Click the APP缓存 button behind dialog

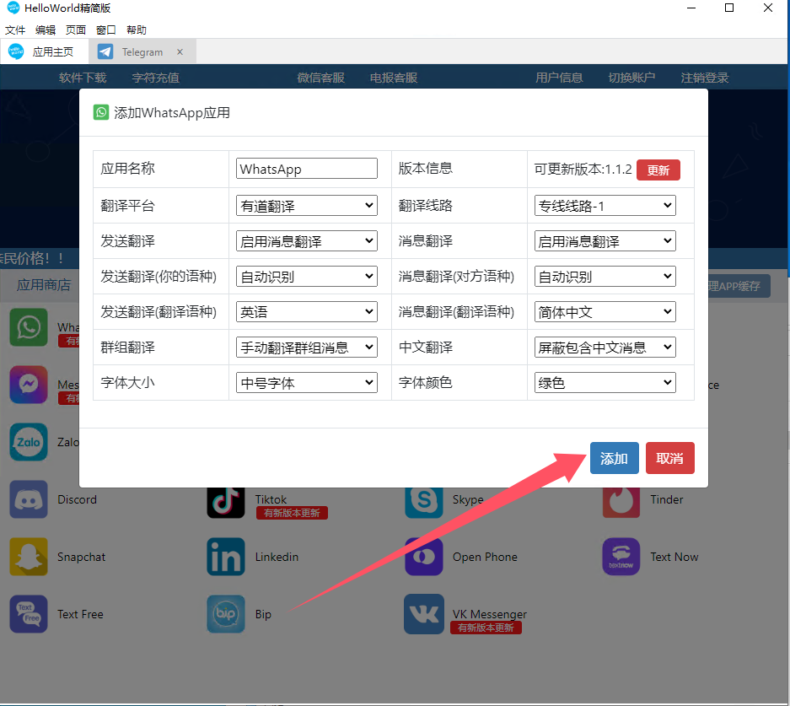click(739, 286)
